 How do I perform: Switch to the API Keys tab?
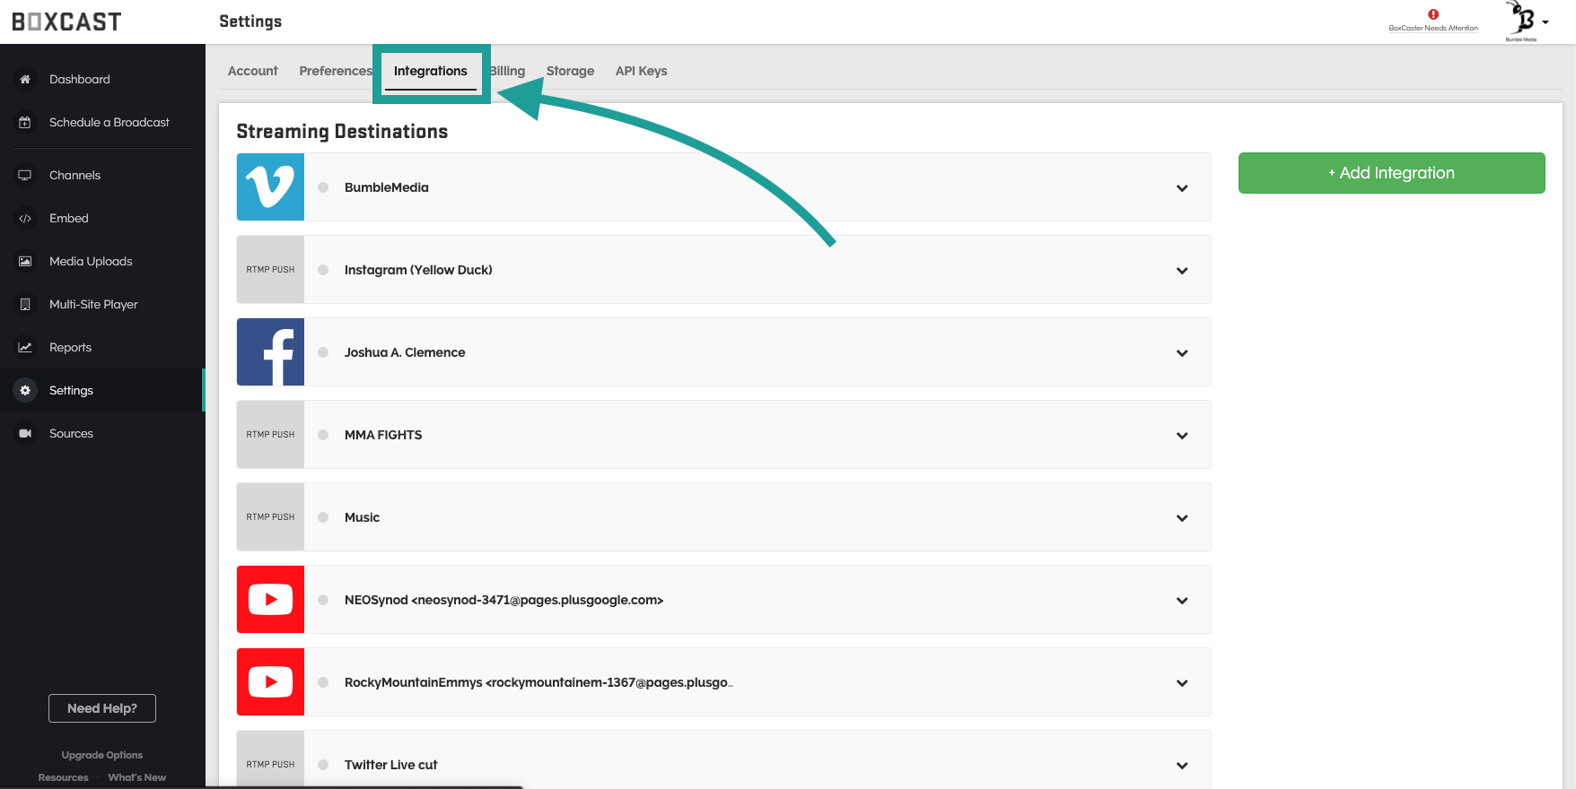coord(641,71)
